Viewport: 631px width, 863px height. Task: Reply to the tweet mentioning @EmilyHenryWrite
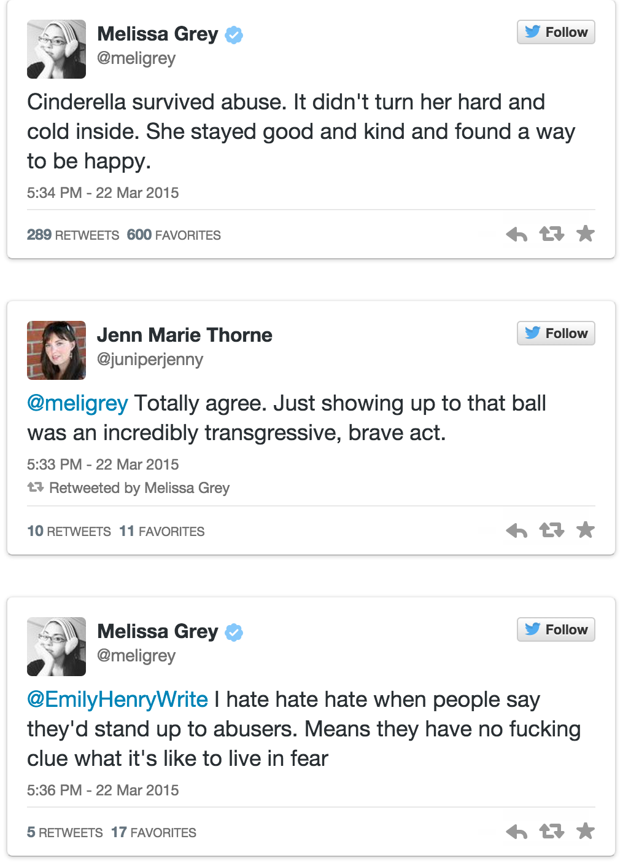click(x=516, y=832)
